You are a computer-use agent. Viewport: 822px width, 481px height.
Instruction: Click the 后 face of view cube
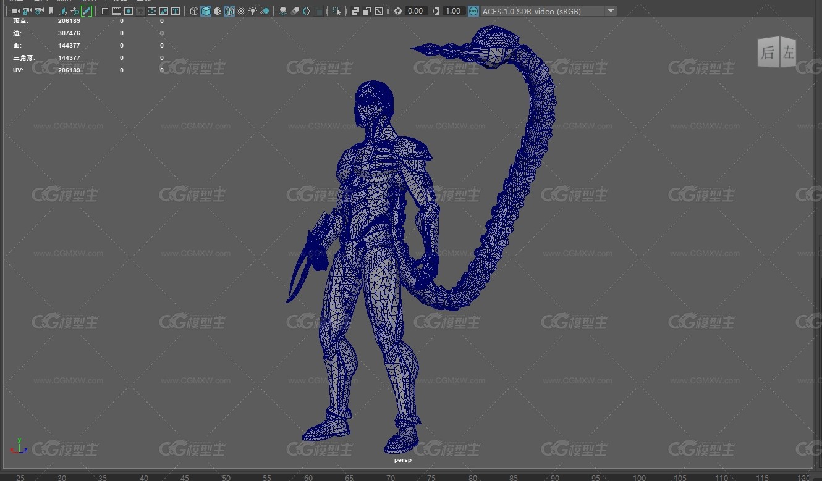(768, 53)
